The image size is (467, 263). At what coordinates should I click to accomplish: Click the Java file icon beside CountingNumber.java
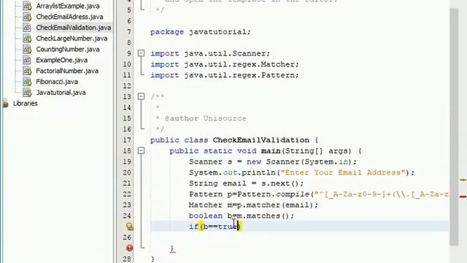[27, 49]
